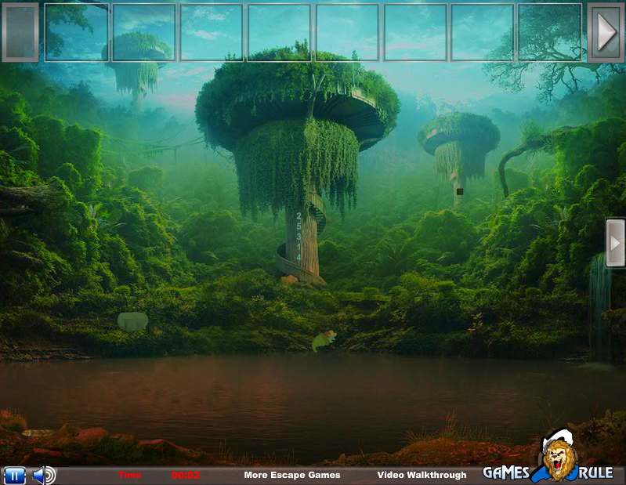Image resolution: width=626 pixels, height=485 pixels.
Task: Click the small dark square on distant tower
Action: tap(460, 192)
